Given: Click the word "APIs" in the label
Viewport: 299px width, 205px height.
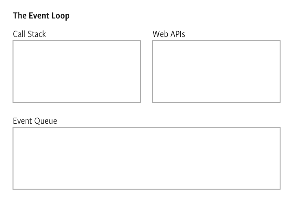Looking at the screenshot, I should click(x=178, y=34).
